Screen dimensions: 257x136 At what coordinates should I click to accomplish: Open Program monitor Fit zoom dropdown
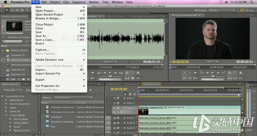pos(213,62)
